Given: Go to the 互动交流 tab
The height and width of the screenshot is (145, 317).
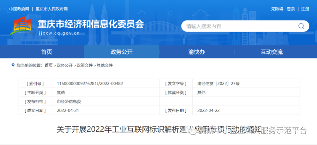Looking at the screenshot, I should tap(272, 52).
